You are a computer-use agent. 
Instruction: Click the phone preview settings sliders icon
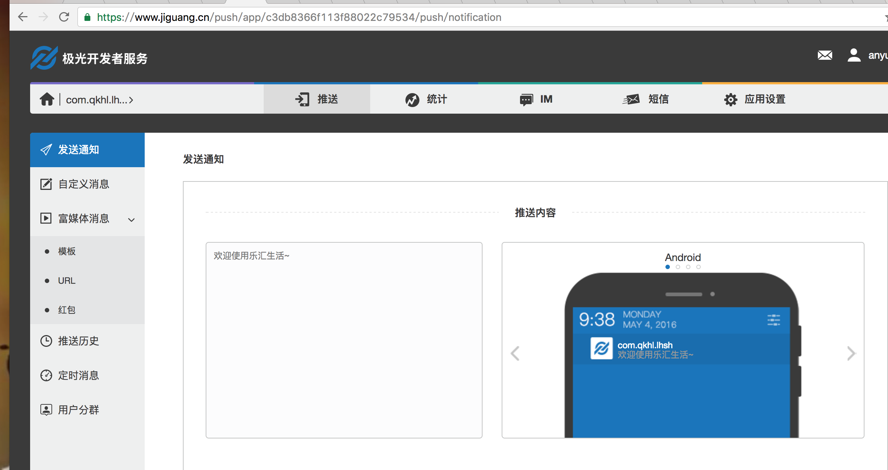pyautogui.click(x=774, y=320)
